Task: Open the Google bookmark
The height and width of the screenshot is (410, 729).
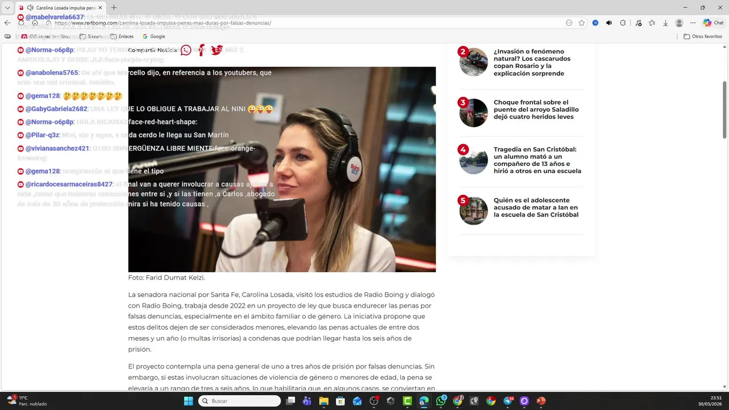Action: pos(154,36)
